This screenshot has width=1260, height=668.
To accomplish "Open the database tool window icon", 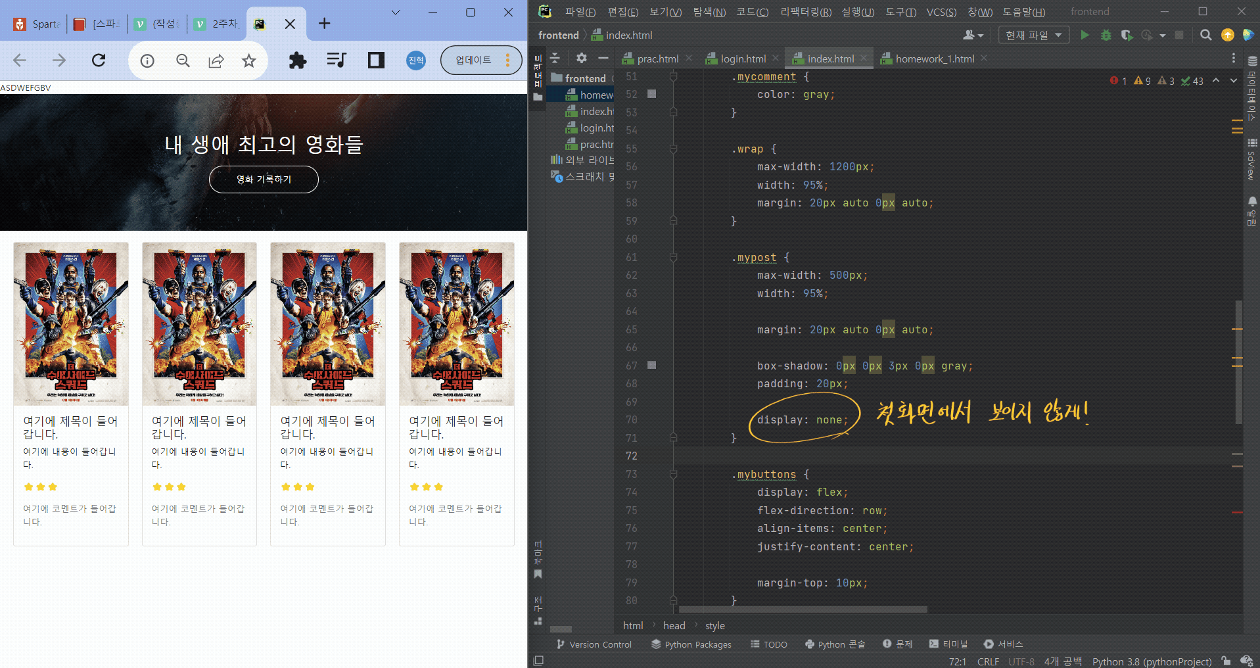I will [x=1252, y=61].
